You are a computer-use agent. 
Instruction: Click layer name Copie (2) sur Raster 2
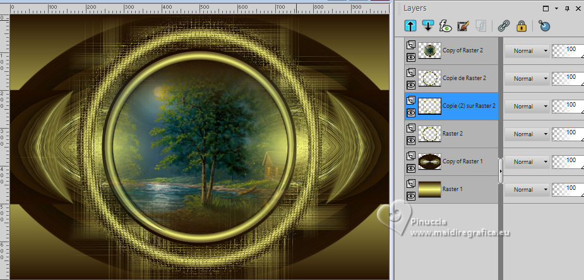469,106
